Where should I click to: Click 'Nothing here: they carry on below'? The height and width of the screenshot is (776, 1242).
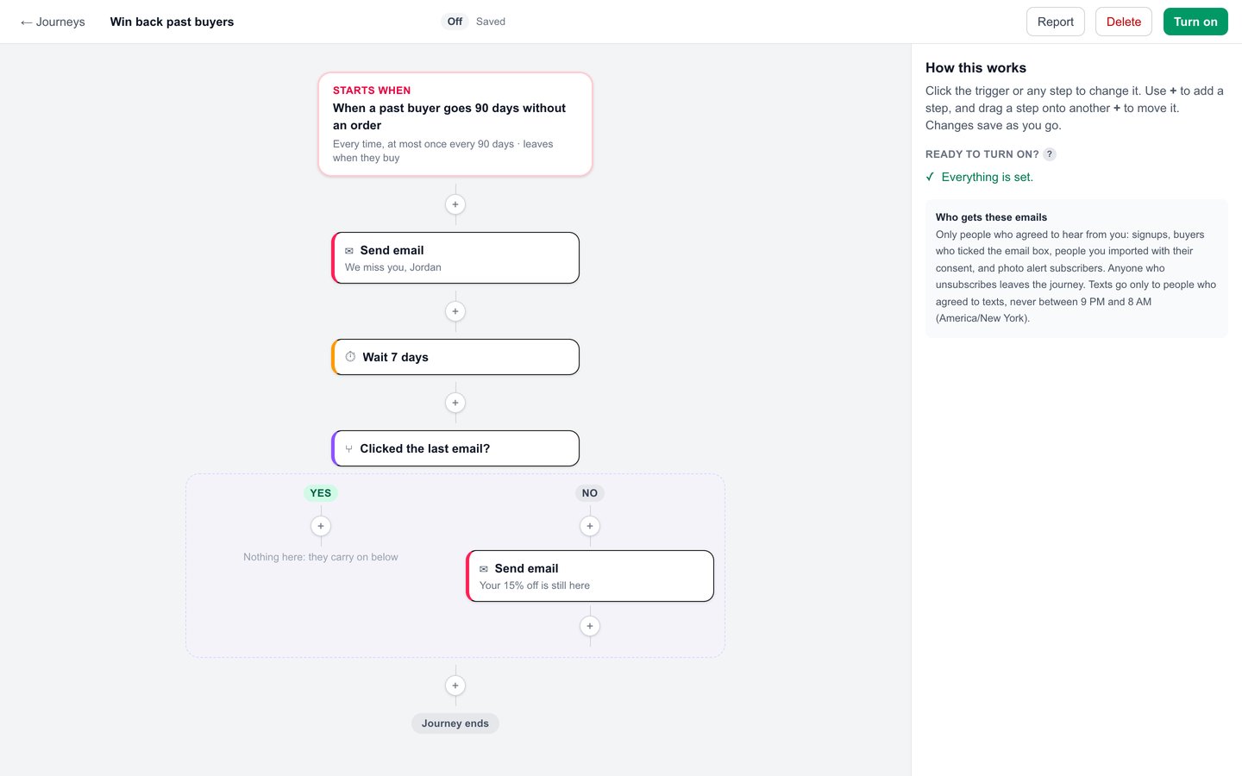321,557
